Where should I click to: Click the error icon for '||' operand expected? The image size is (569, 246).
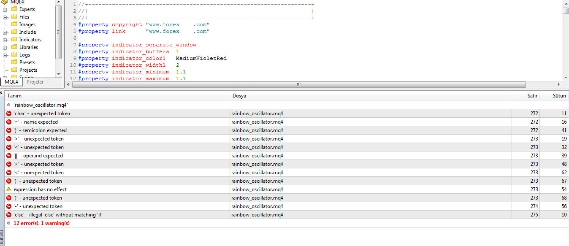coord(9,156)
